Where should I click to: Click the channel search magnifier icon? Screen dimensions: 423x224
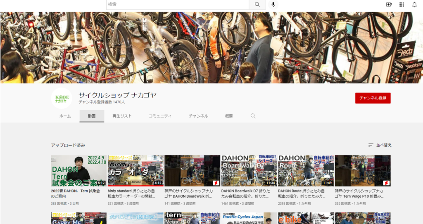click(253, 116)
